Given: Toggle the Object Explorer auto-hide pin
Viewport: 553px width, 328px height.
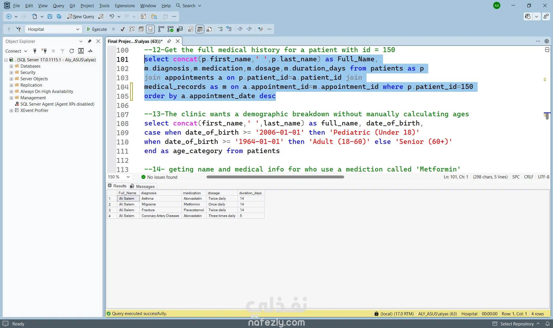Looking at the screenshot, I should click(90, 41).
